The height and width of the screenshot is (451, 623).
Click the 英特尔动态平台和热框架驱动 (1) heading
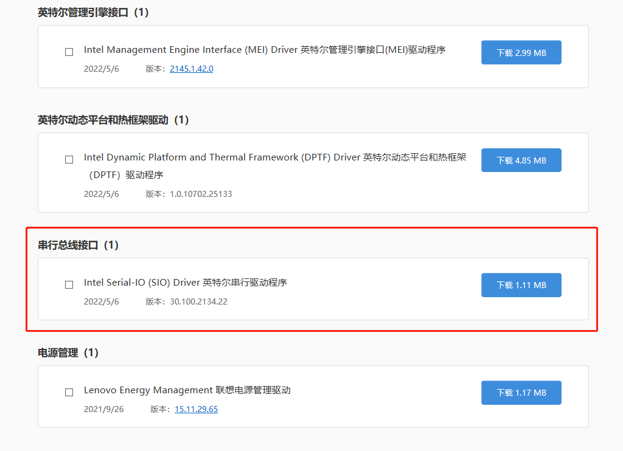114,120
